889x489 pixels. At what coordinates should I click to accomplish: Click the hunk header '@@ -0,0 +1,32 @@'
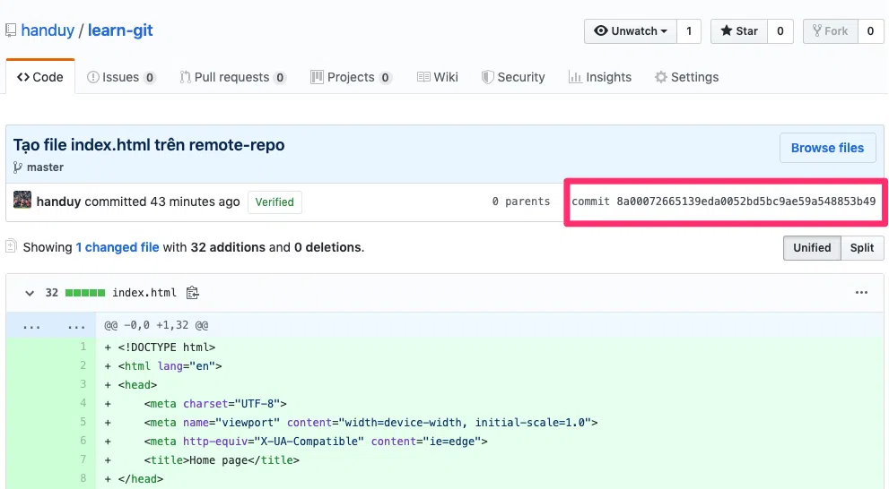click(156, 325)
